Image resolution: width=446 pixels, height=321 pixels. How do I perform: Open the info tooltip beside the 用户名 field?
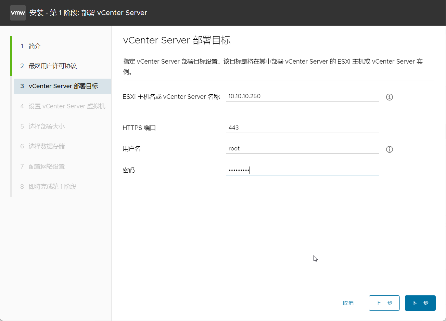[x=389, y=149]
